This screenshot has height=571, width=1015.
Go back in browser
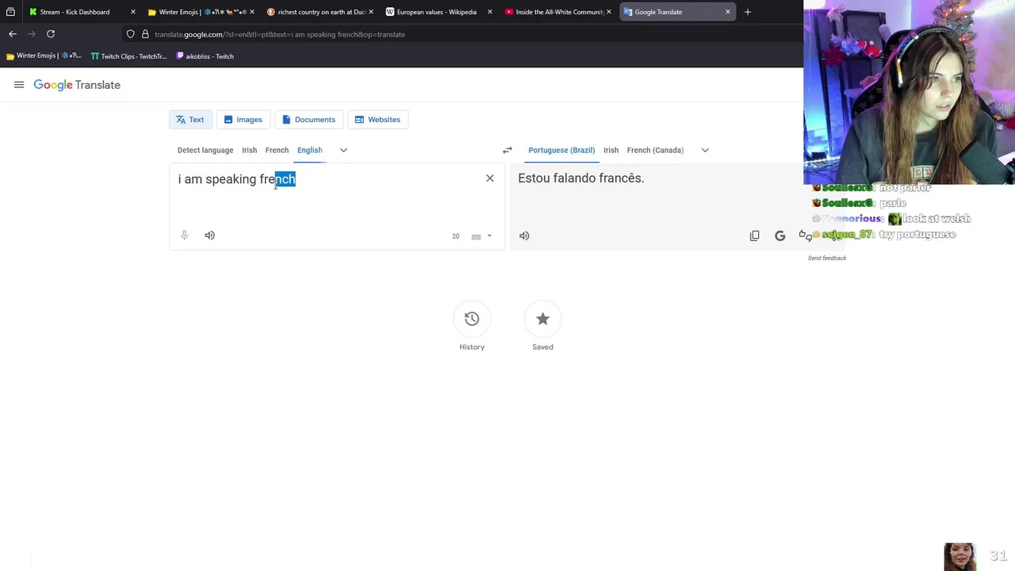point(13,34)
